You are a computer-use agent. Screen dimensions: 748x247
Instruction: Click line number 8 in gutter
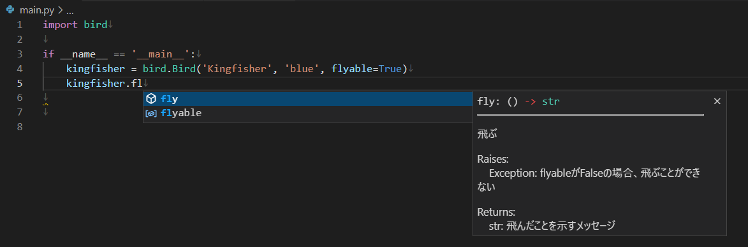20,127
